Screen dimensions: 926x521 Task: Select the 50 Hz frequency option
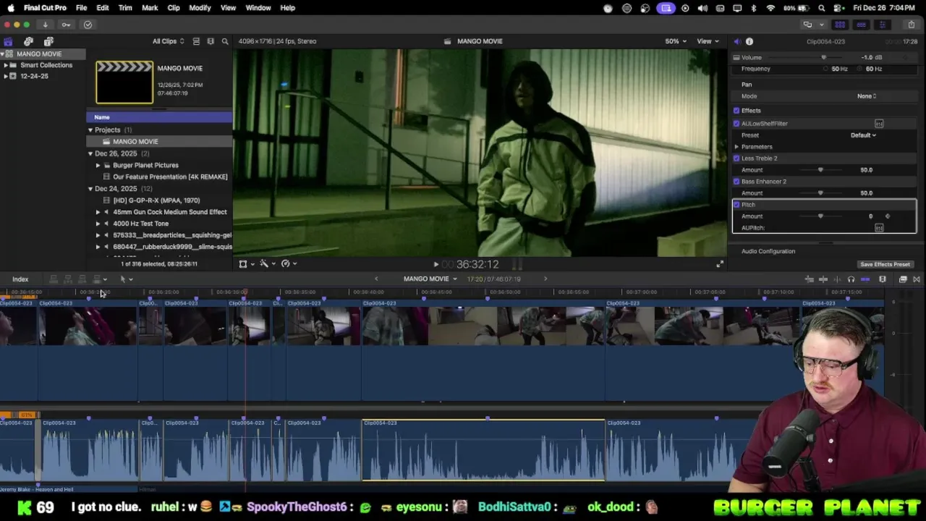pyautogui.click(x=836, y=69)
